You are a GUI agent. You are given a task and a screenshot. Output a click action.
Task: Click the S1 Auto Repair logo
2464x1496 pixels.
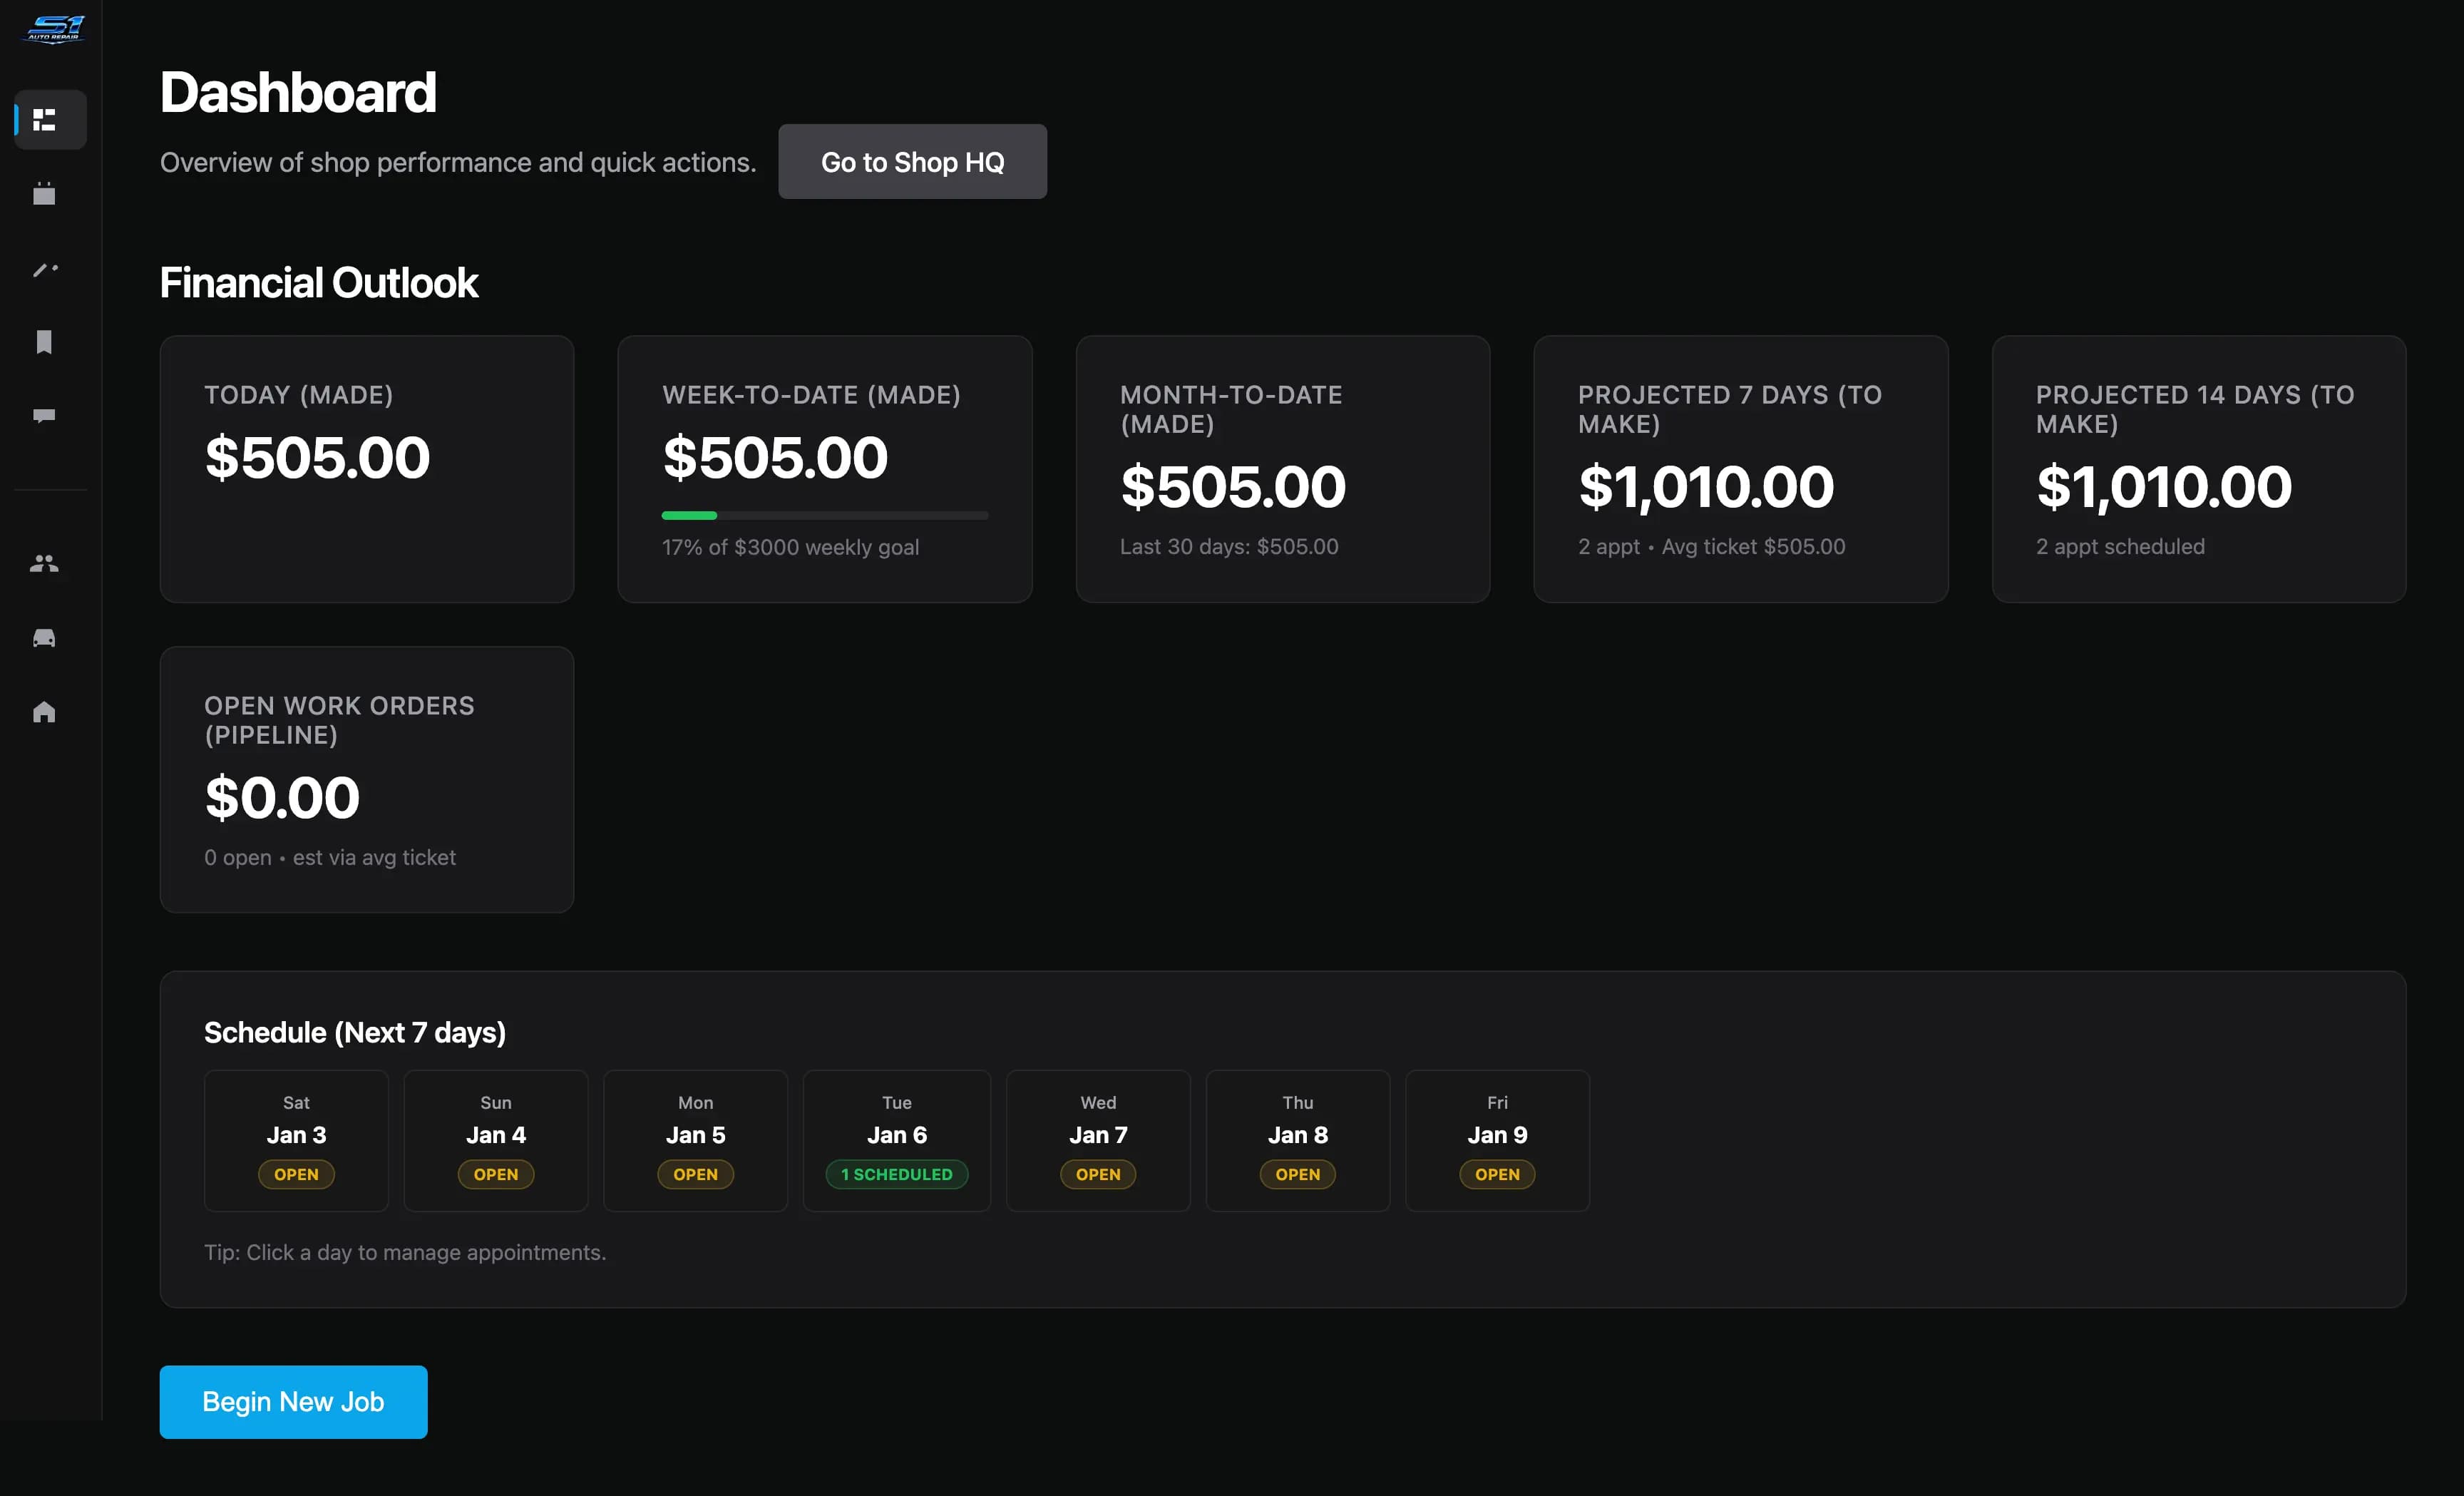coord(53,29)
